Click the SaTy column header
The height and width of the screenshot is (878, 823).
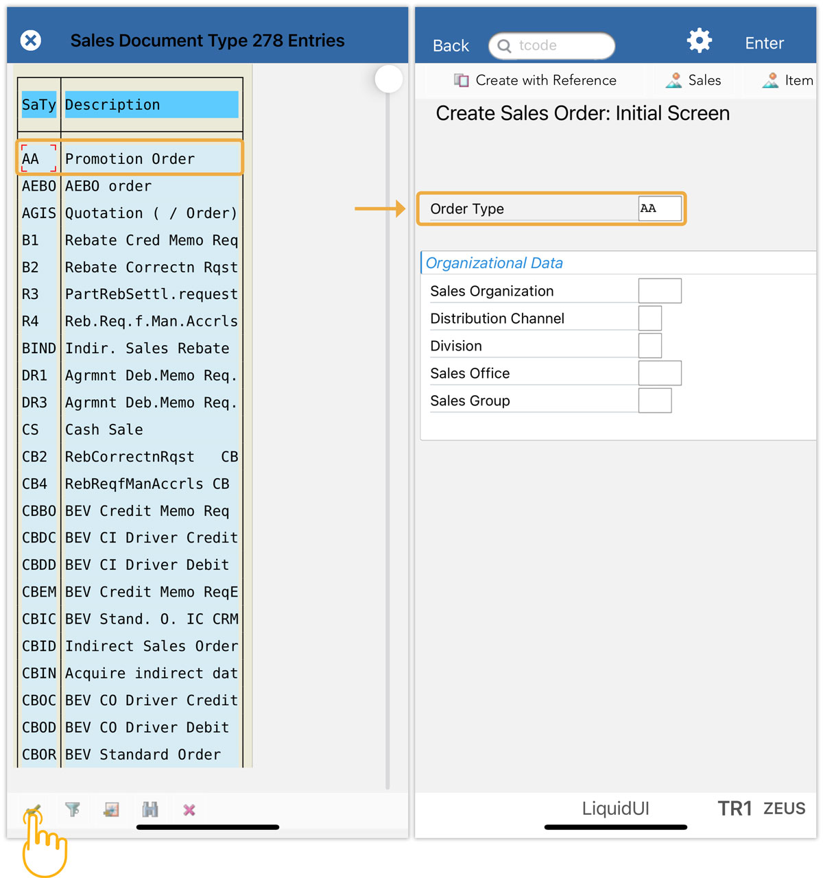39,105
